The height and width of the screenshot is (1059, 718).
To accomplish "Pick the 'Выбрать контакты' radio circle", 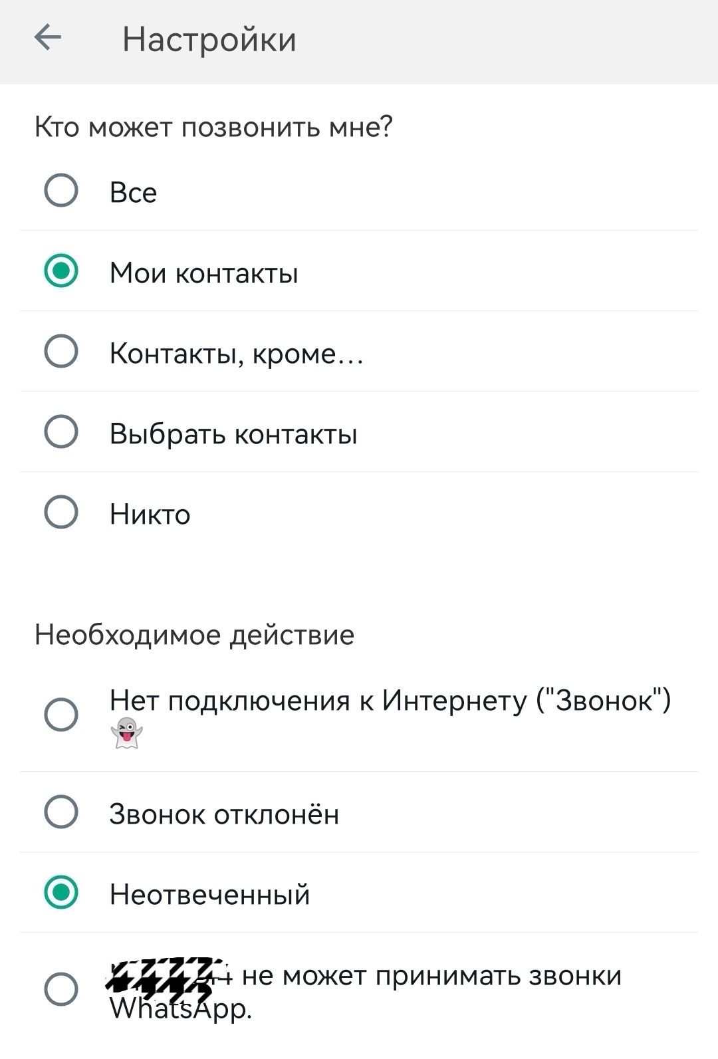I will point(61,431).
